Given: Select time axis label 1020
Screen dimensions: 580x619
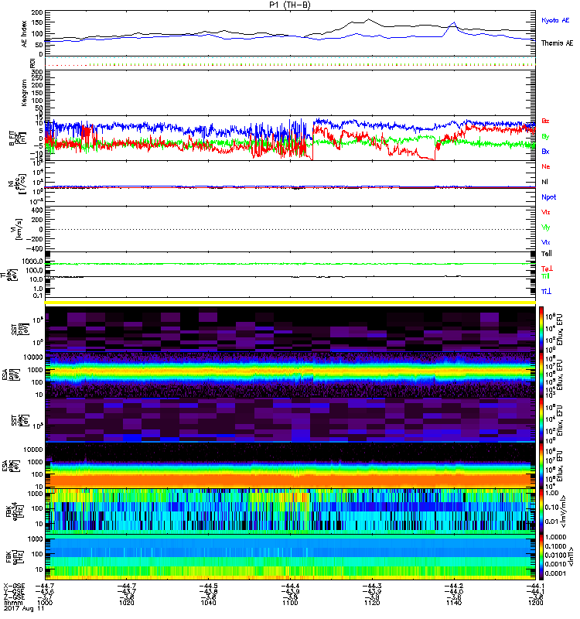Looking at the screenshot, I should pyautogui.click(x=127, y=603).
